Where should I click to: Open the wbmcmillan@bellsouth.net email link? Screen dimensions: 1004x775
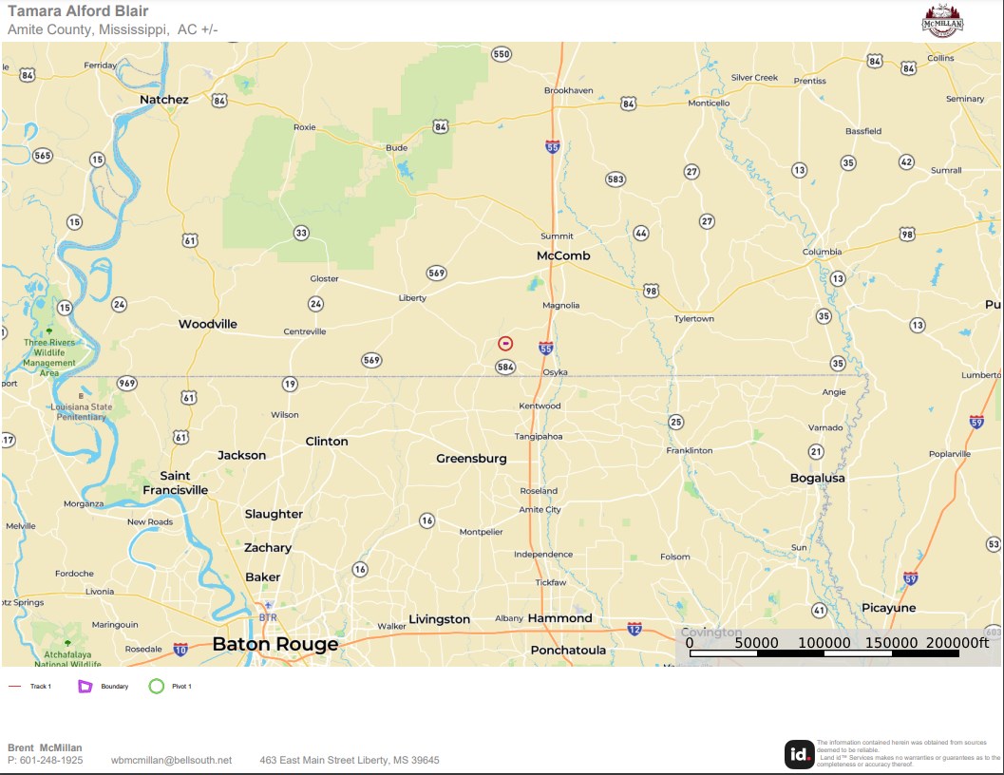(171, 760)
